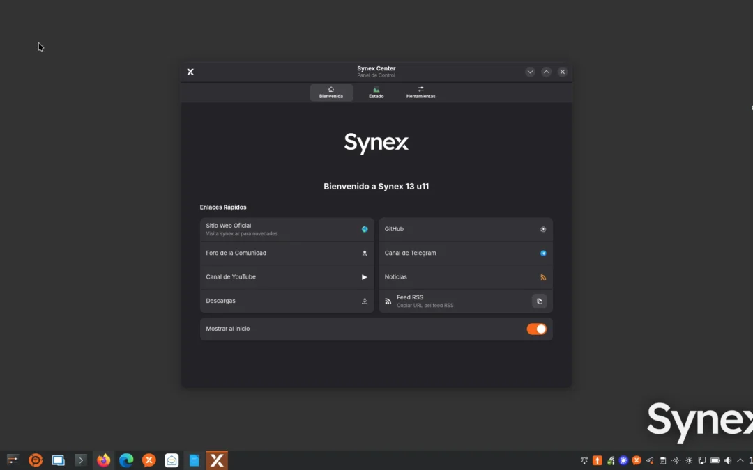The image size is (753, 470).
Task: Open the network status tray icon
Action: coord(610,460)
